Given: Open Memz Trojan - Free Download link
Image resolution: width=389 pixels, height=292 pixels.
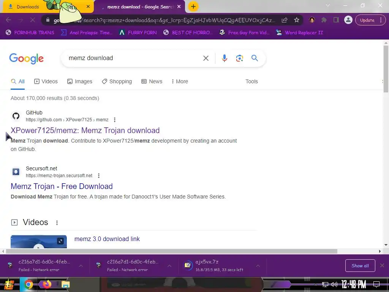Looking at the screenshot, I should 62,186.
